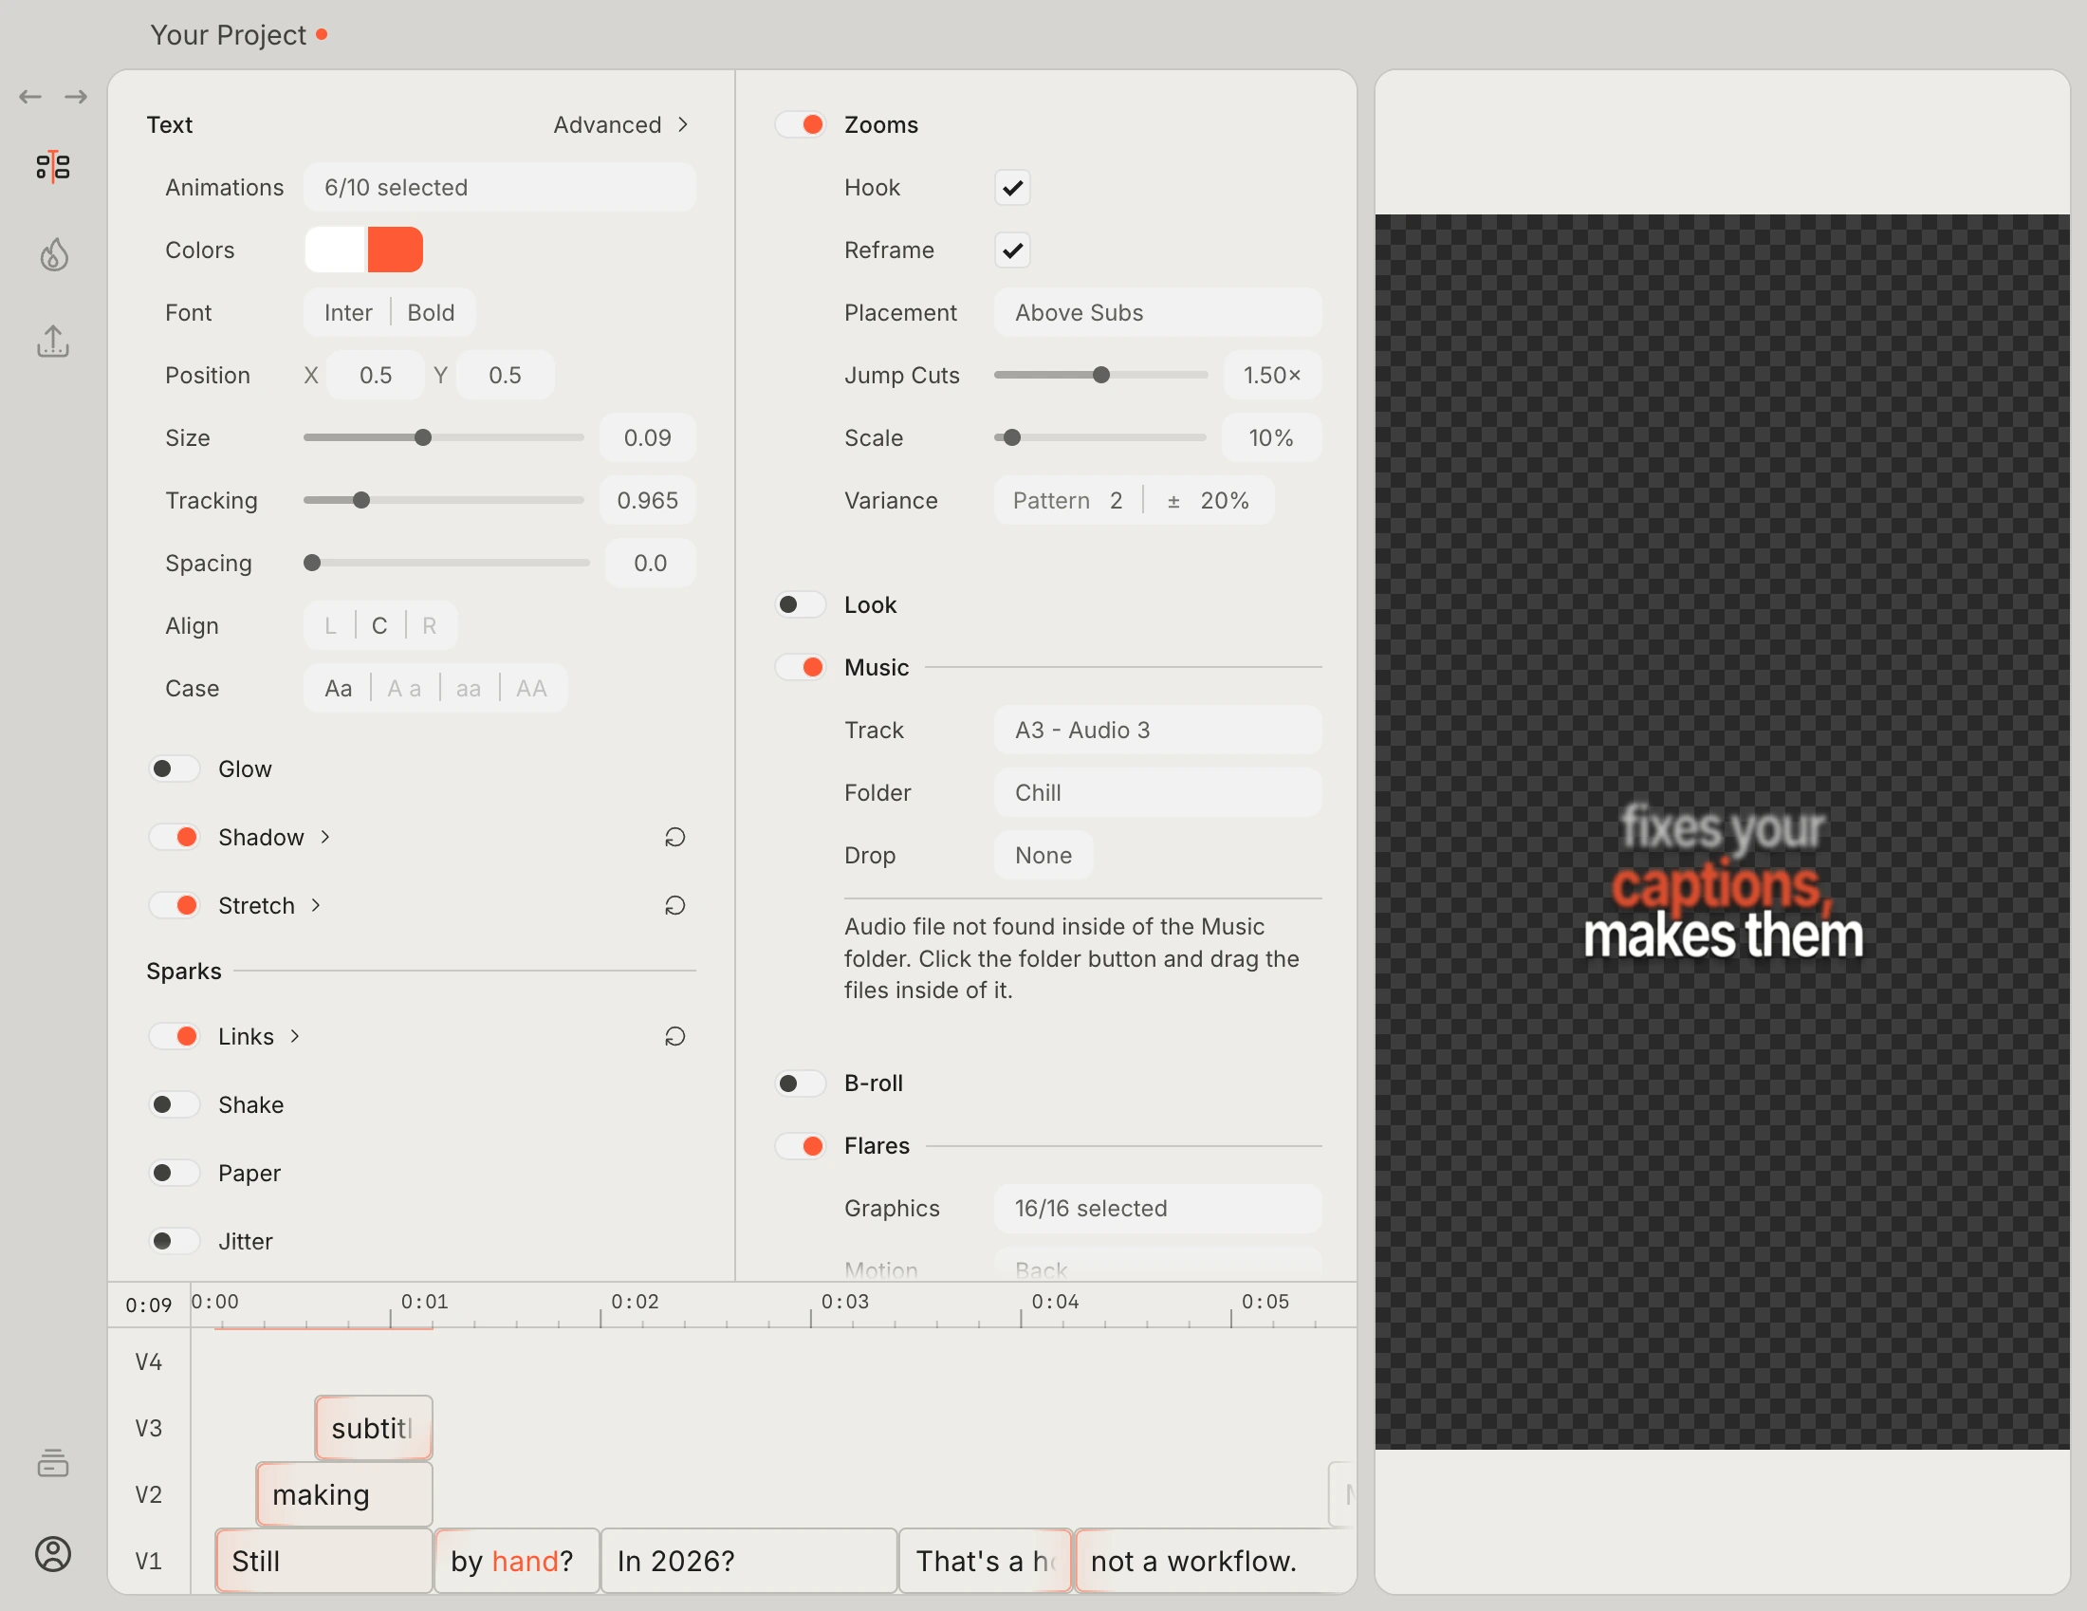Open the Track A3 - Audio 3 dropdown
This screenshot has width=2087, height=1611.
pos(1157,730)
